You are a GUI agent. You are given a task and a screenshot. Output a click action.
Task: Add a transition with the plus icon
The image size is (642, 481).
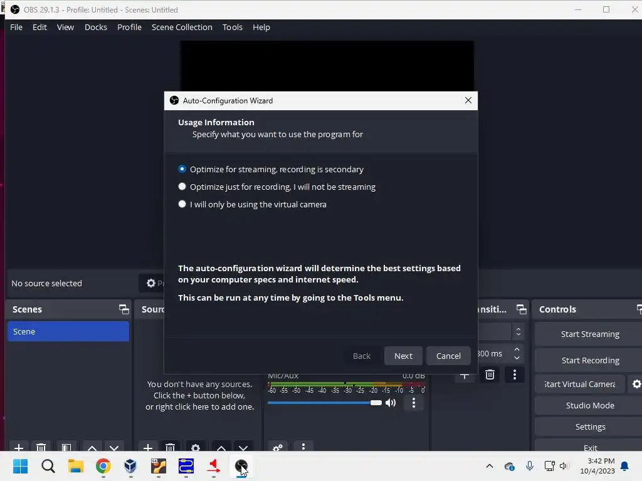click(x=465, y=375)
